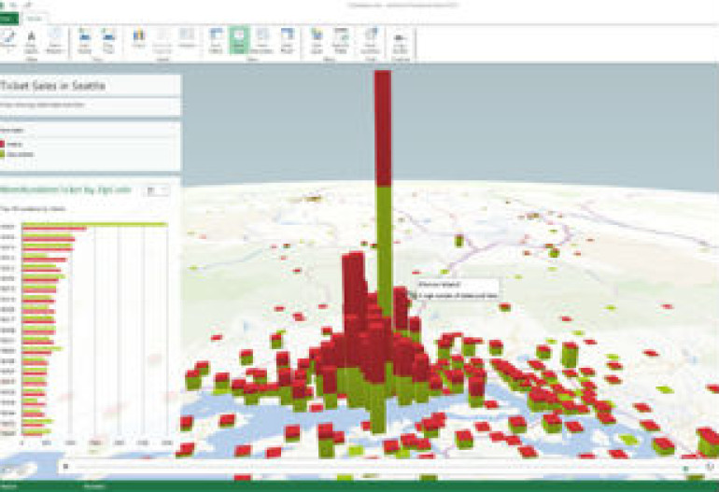
Task: Open the chart type dropdown beside chart title
Action: [x=158, y=190]
